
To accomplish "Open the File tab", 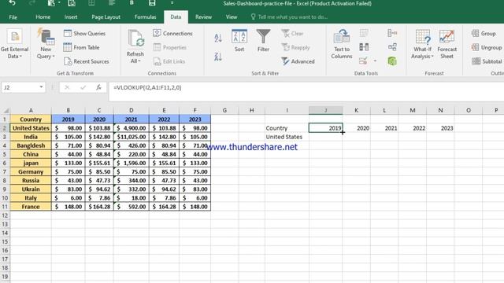I will (13, 17).
